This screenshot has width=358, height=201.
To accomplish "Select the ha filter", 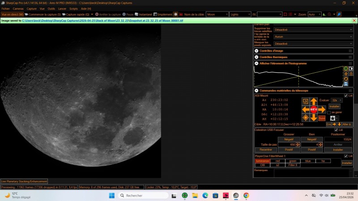I will pyautogui.click(x=323, y=161).
